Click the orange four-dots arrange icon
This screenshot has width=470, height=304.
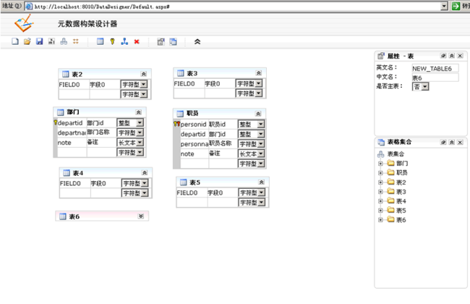75,41
